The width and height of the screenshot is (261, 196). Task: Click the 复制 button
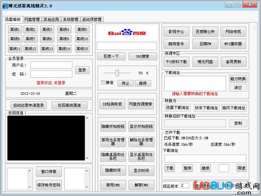coord(238,123)
